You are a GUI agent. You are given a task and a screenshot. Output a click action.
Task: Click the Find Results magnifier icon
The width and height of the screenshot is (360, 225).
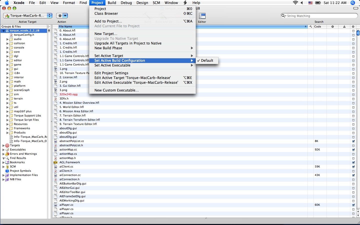(x=7, y=158)
